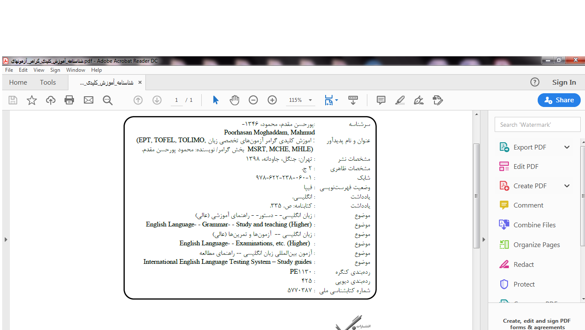Click the document vertical scrollbar
Image resolution: width=585 pixels, height=330 pixels.
tap(476, 196)
